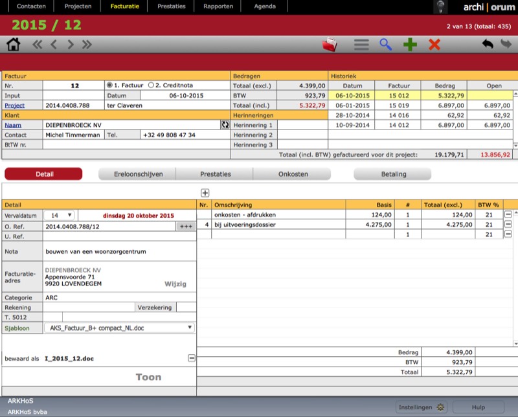
Task: Select the '2. Creditnota' radio option
Action: [151, 85]
